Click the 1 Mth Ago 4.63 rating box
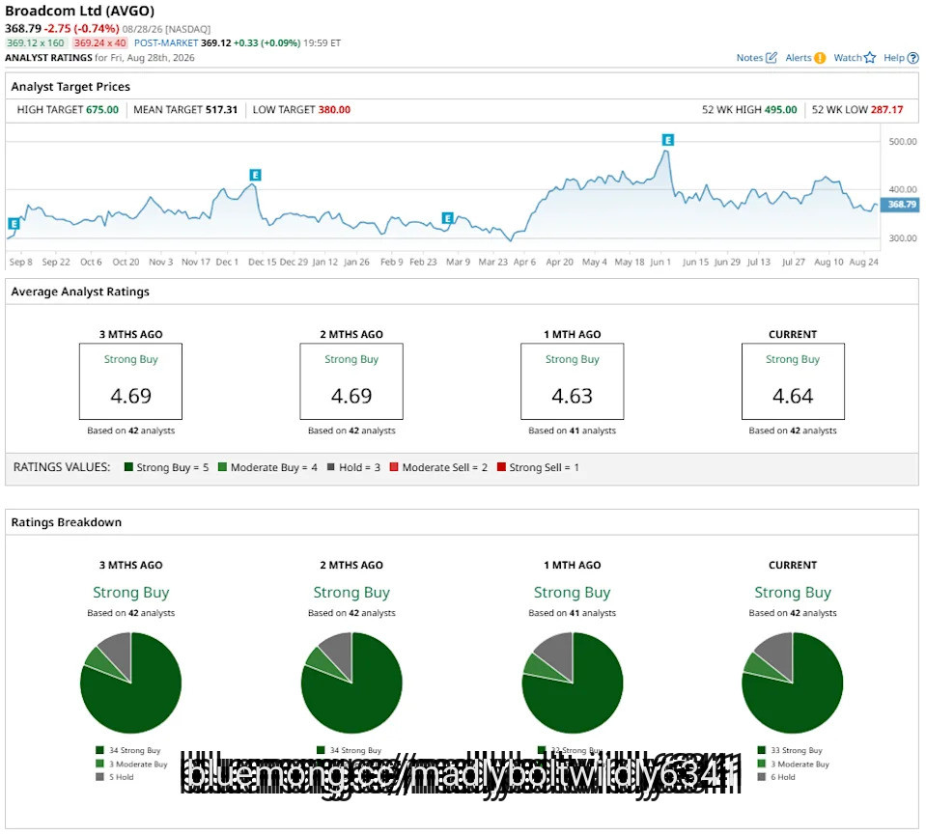The image size is (926, 835). [x=572, y=381]
